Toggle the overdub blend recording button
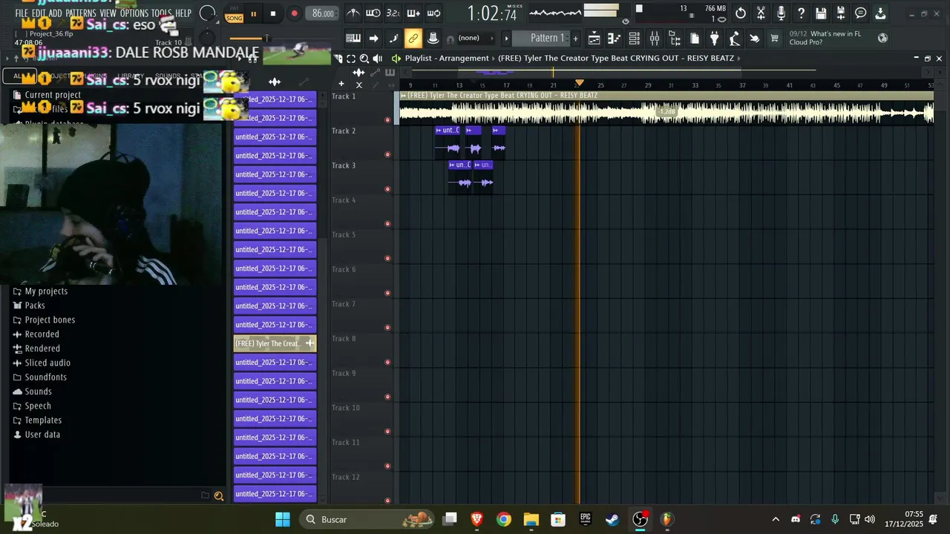This screenshot has height=534, width=950. 413,13
